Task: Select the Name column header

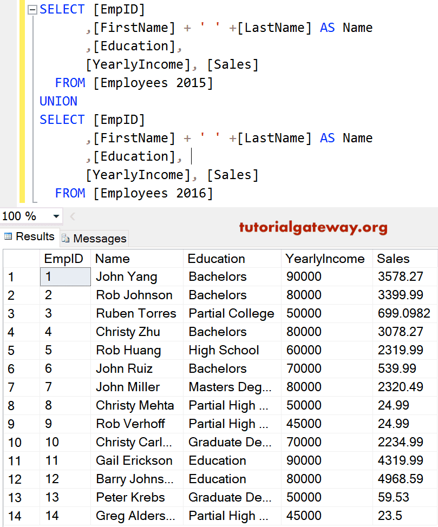Action: (x=112, y=259)
